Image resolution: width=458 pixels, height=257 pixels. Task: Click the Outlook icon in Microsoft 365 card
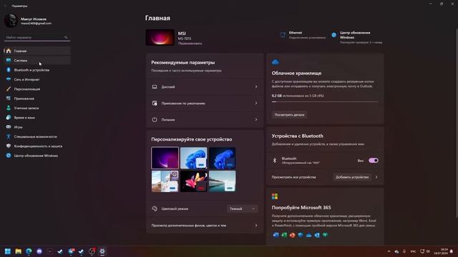317,235
